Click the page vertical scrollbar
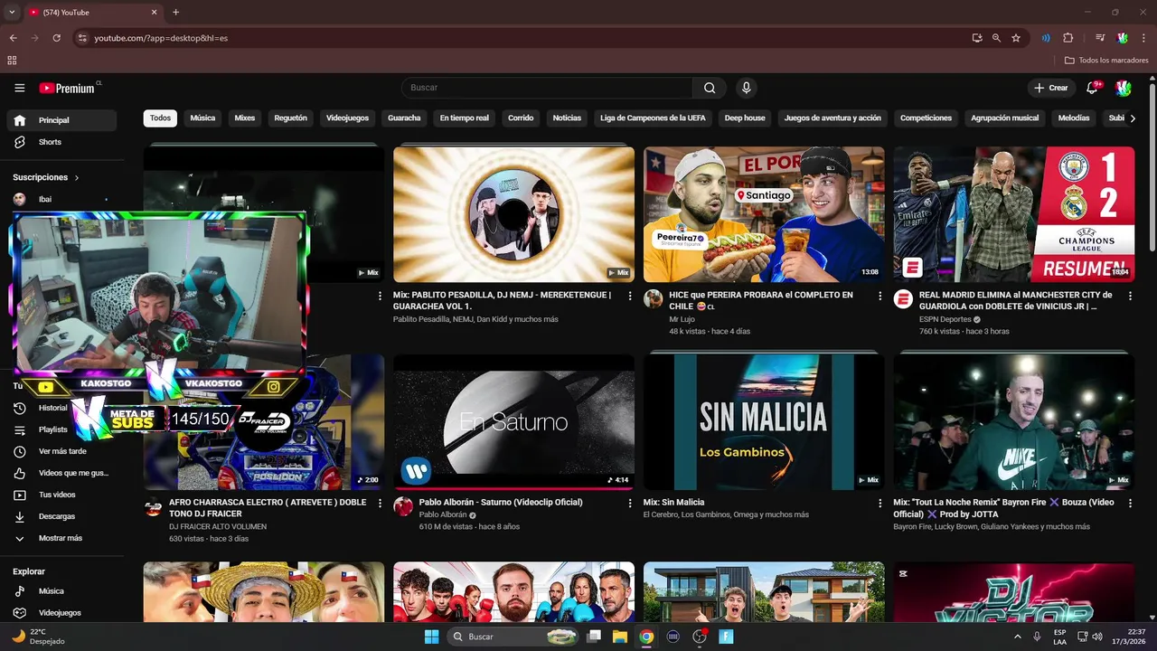 click(x=1152, y=168)
